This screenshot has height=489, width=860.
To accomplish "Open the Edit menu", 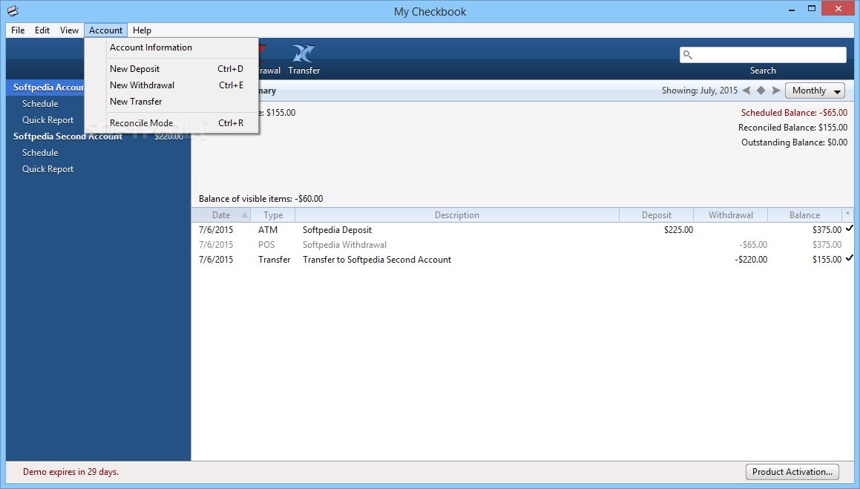I will tap(42, 30).
